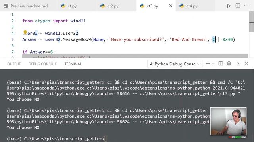Click line number 2 in the gutter
The image size is (254, 142).
(12, 21)
